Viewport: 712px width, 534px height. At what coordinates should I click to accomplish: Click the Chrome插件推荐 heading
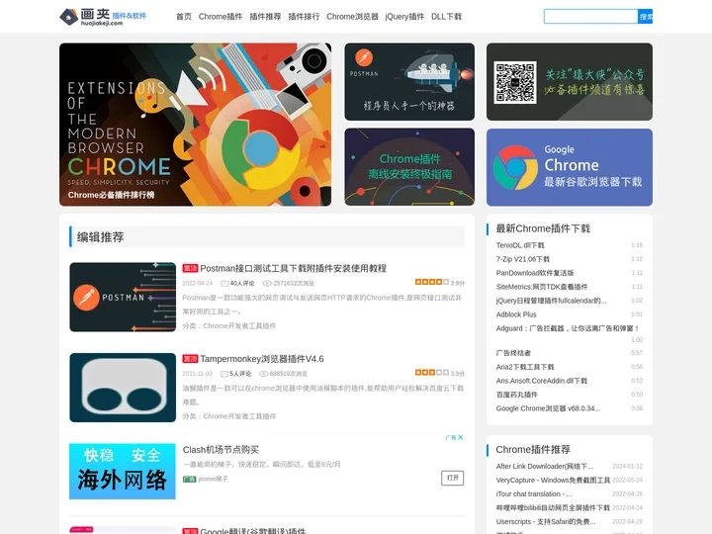(533, 450)
